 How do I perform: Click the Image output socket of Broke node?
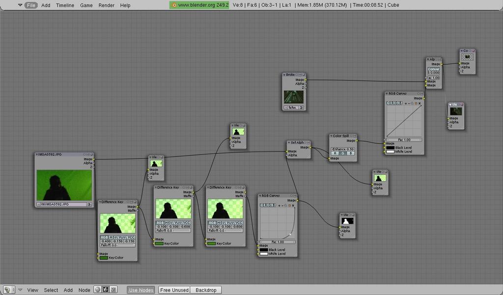(306, 80)
